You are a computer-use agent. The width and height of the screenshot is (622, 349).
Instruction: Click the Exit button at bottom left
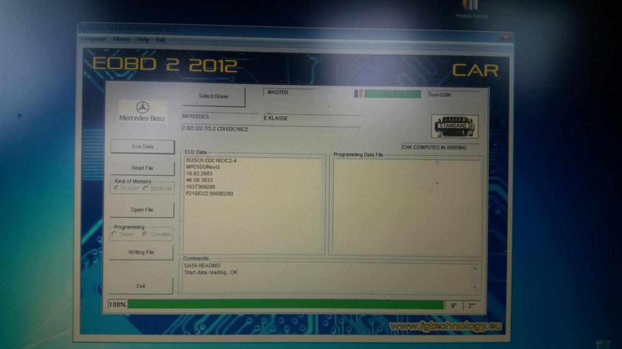tap(141, 286)
